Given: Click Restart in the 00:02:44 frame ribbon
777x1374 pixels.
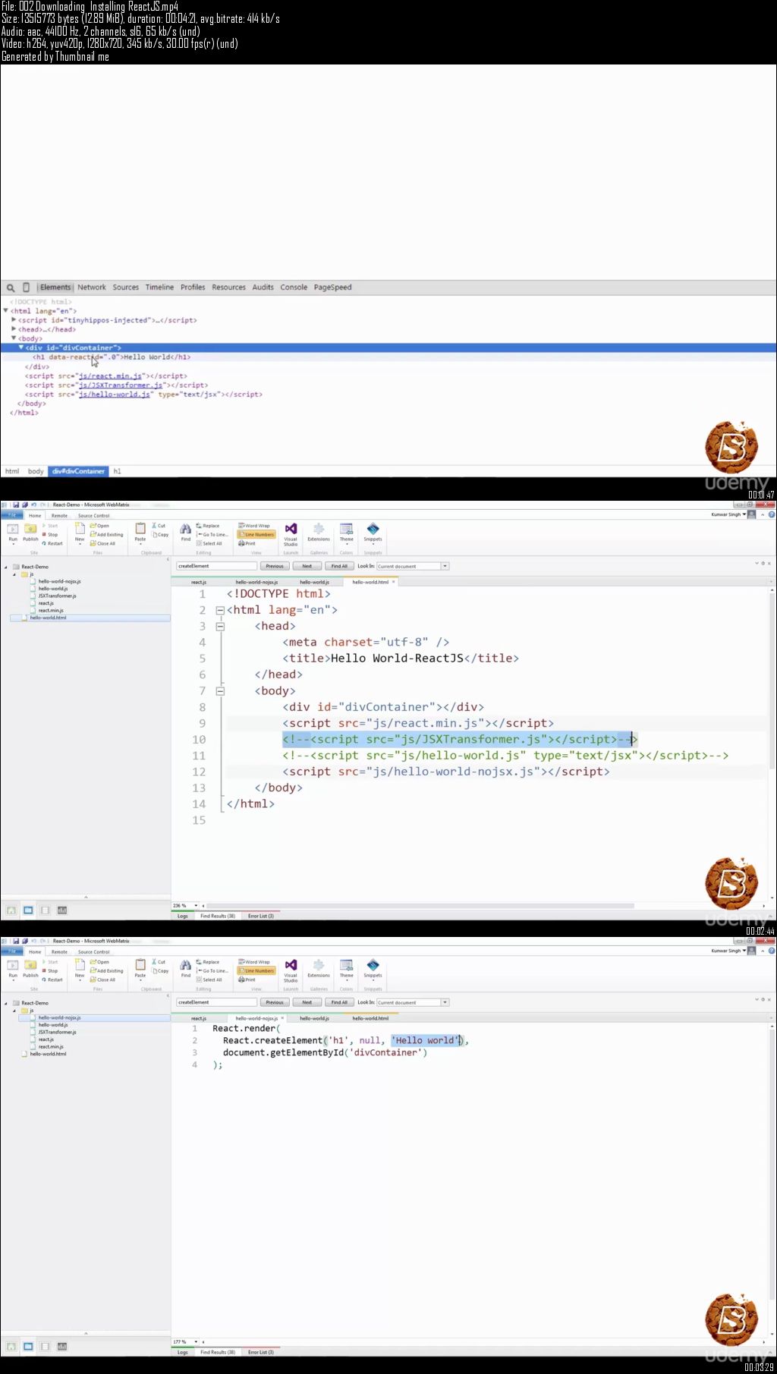Looking at the screenshot, I should pyautogui.click(x=52, y=544).
